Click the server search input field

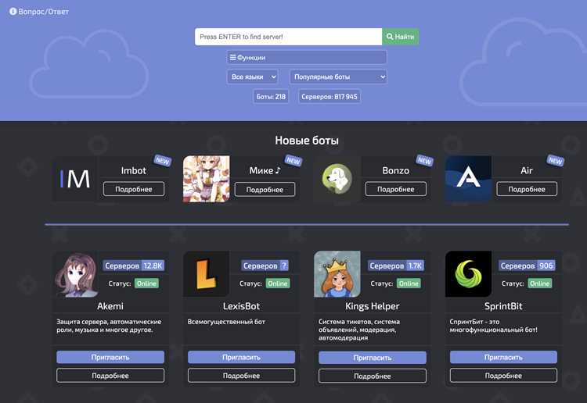(288, 37)
